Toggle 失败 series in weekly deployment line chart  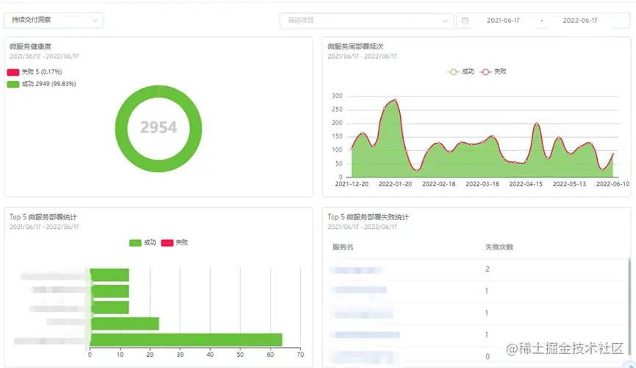click(493, 71)
